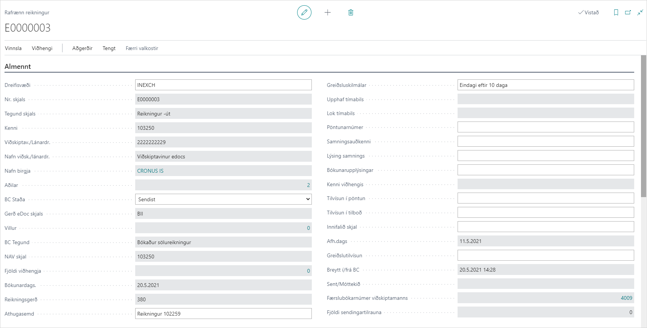Click the value 2222222229

pos(223,142)
